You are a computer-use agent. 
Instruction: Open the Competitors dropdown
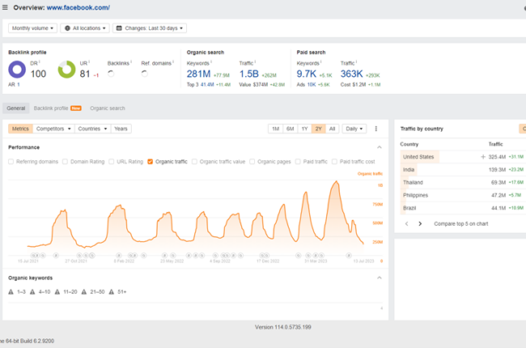coord(53,129)
